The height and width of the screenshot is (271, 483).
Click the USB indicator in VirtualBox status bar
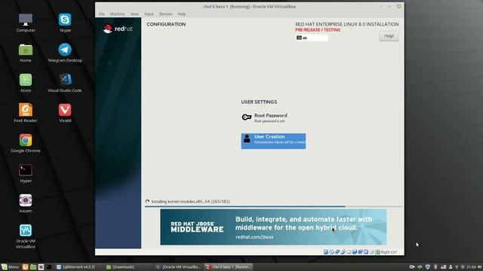[x=343, y=252]
